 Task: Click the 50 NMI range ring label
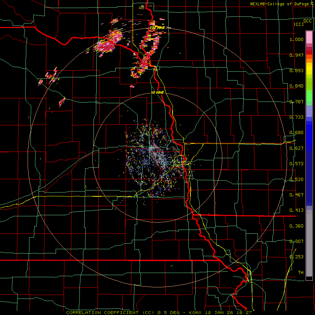(x=157, y=93)
